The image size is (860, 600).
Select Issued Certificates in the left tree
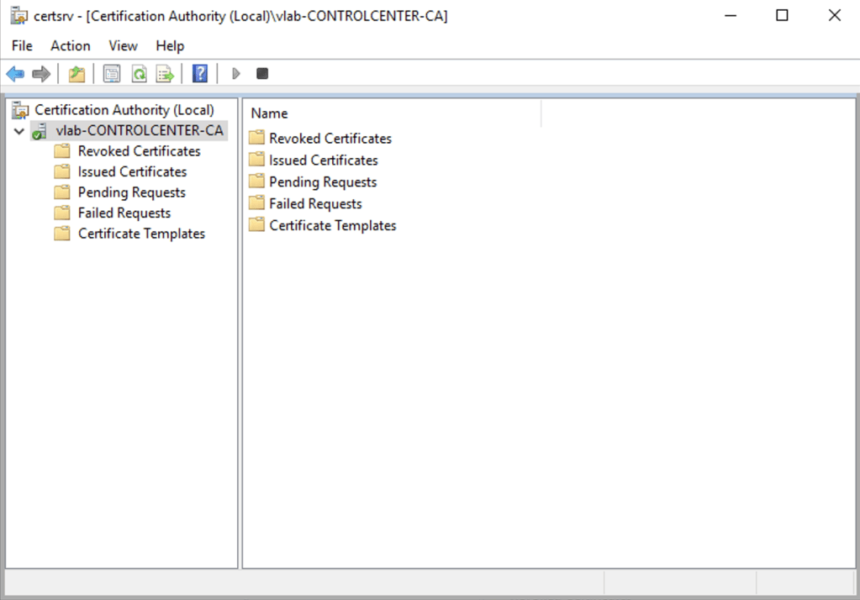coord(132,171)
